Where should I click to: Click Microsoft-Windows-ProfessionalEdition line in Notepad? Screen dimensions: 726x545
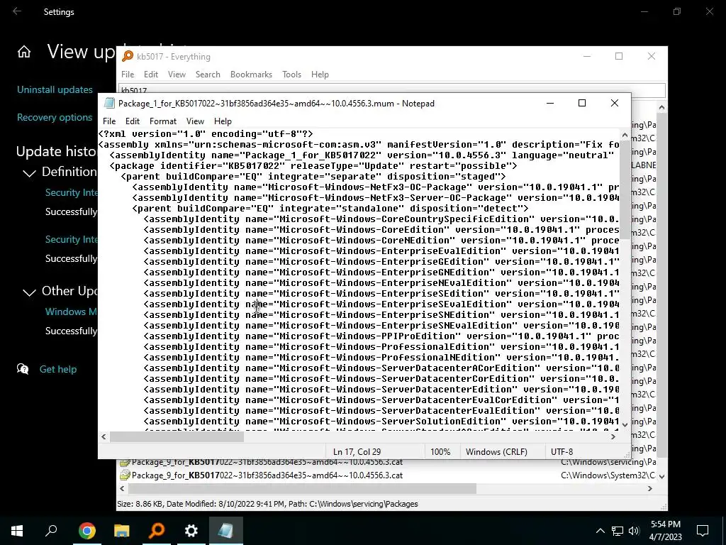point(381,346)
